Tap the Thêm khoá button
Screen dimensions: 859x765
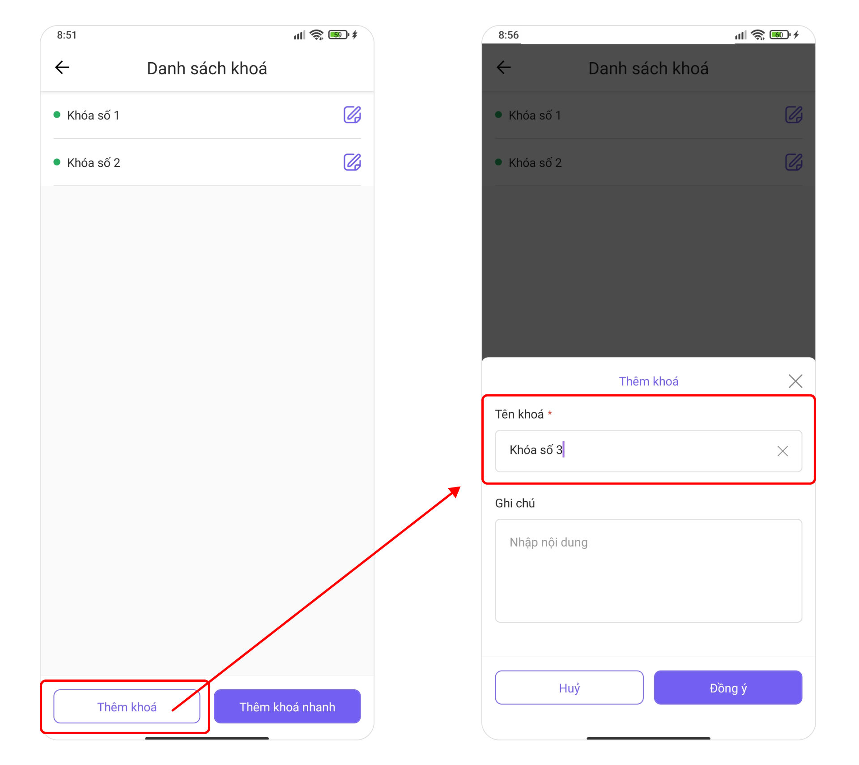click(x=127, y=706)
